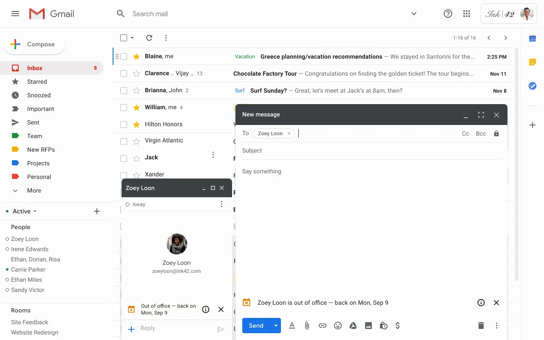The height and width of the screenshot is (340, 544).
Task: Open the main navigation hamburger menu
Action: 15,13
